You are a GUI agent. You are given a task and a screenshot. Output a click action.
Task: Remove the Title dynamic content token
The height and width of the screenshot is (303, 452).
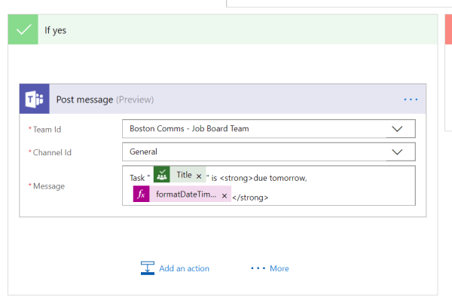[199, 176]
